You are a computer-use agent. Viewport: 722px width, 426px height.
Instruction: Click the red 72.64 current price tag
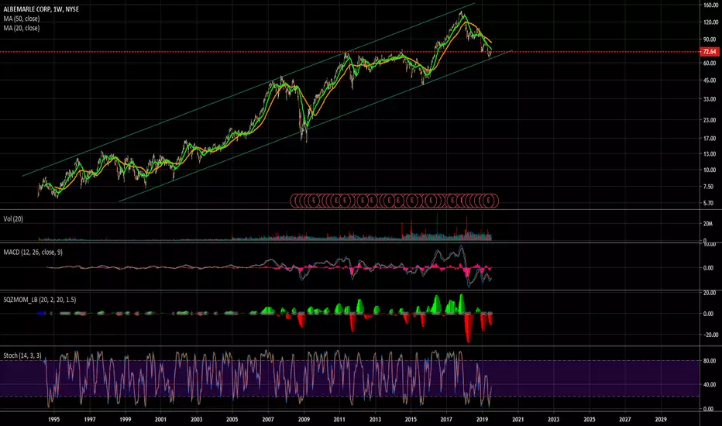(x=709, y=52)
